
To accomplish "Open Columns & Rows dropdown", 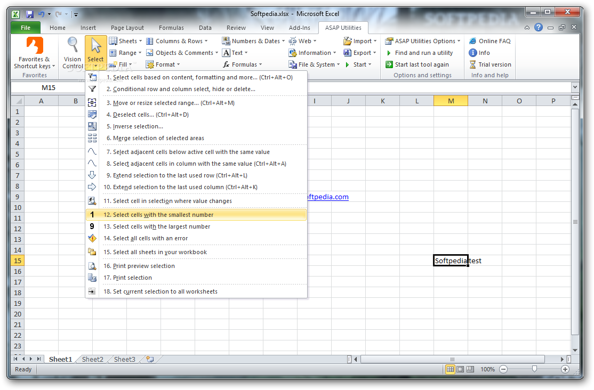I will (177, 41).
